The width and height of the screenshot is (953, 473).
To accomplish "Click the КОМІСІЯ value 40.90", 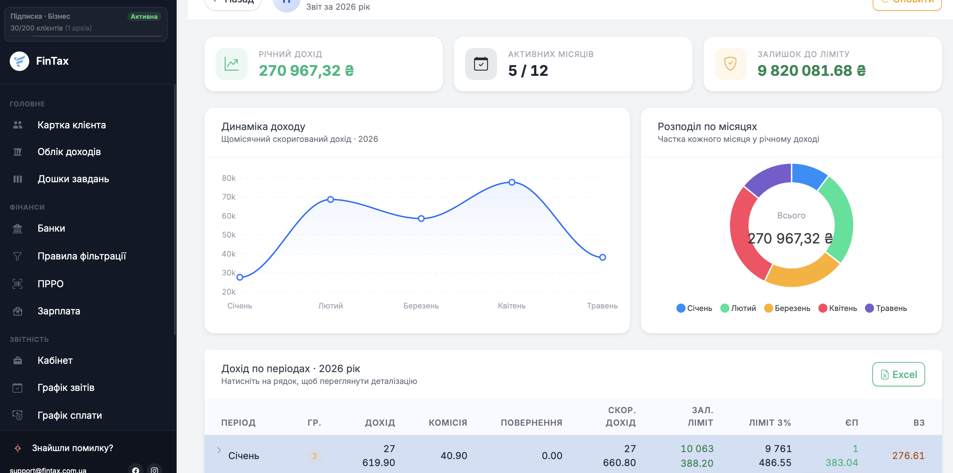I will tap(454, 456).
